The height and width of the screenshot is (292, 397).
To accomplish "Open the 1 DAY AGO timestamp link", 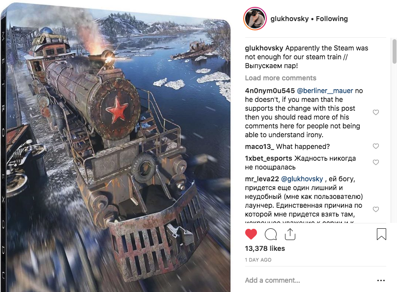I will point(258,260).
